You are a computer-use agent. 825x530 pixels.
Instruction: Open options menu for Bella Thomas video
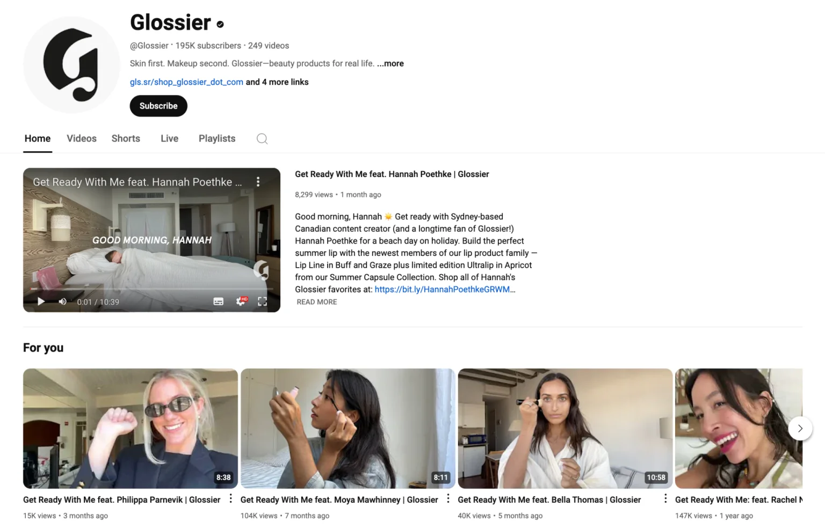[665, 499]
